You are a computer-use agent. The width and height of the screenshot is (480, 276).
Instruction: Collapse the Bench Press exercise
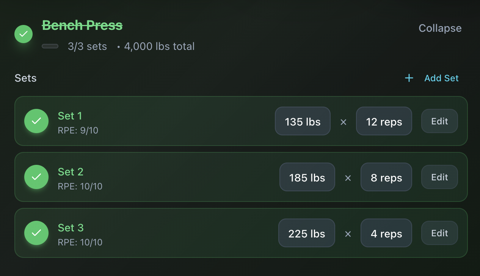(x=440, y=28)
